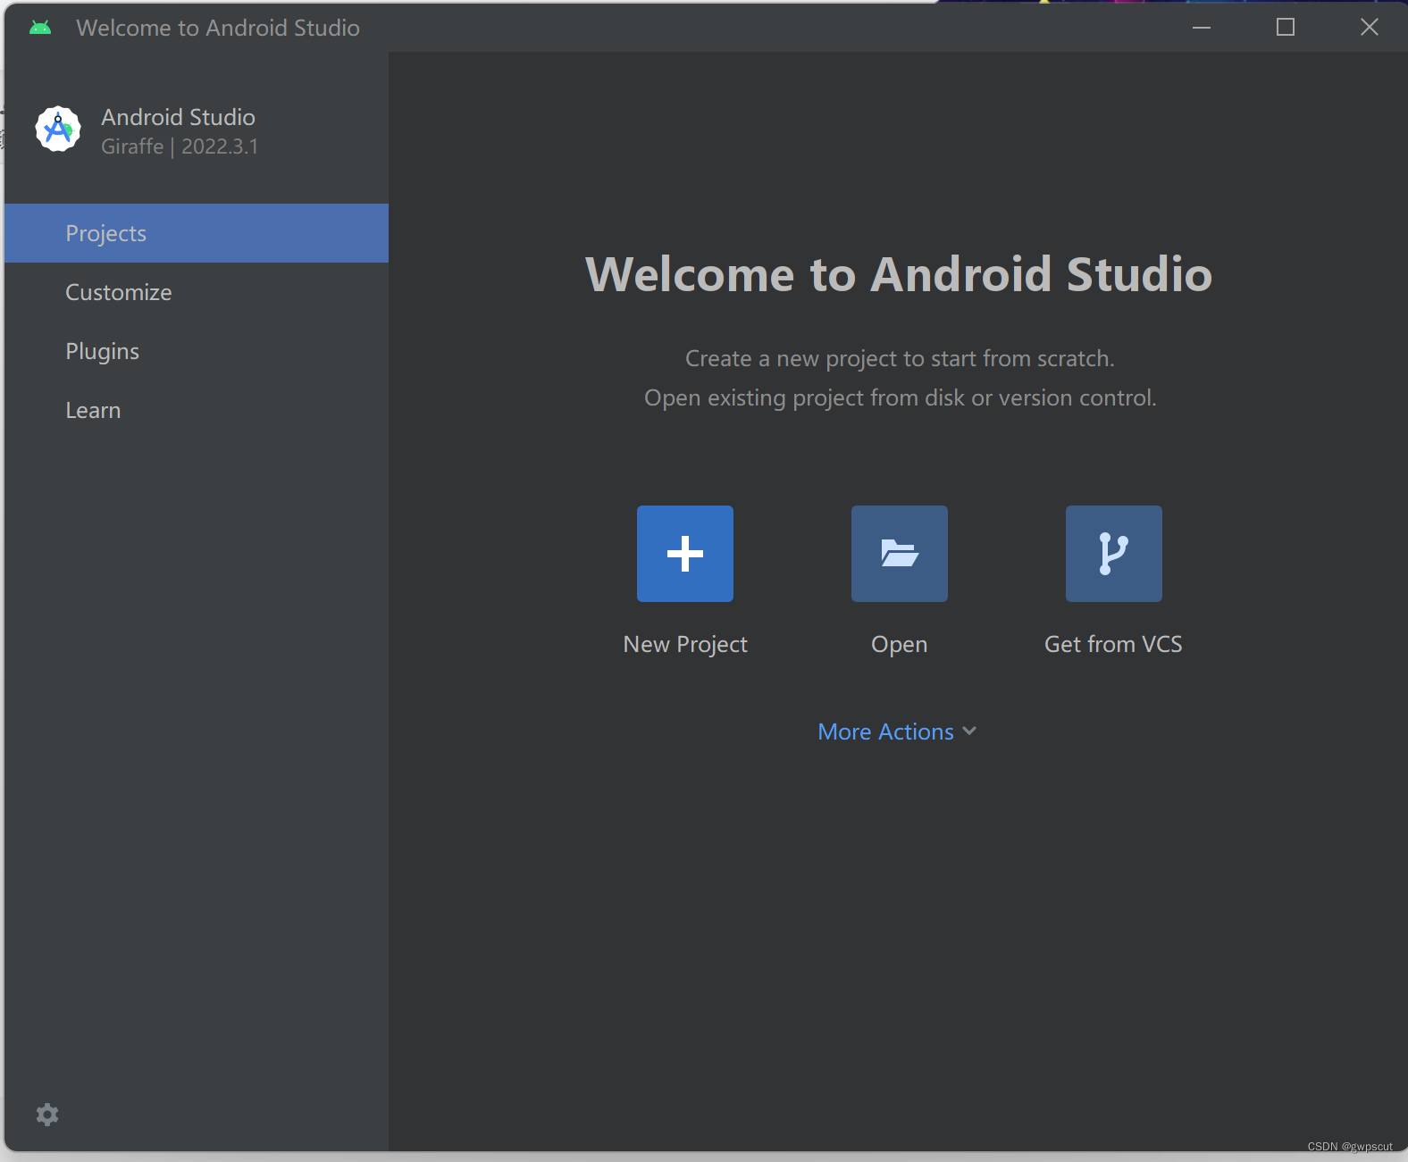Open settings via the gear icon

point(47,1114)
